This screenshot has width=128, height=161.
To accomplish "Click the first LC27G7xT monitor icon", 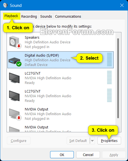I will pos(14,78).
